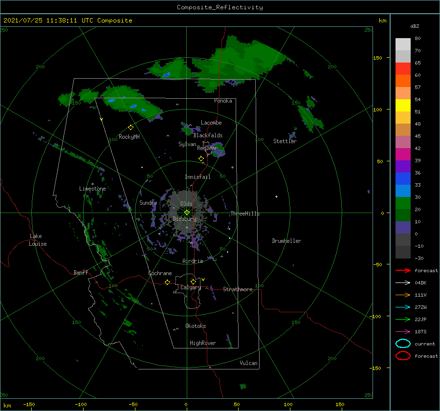Click the Strathmore label
The width and height of the screenshot is (440, 411).
[x=238, y=289]
